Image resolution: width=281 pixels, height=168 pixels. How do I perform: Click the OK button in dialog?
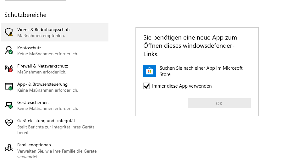(219, 103)
